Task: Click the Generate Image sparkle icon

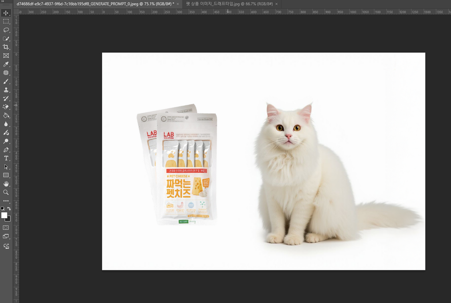Action: coord(6,246)
